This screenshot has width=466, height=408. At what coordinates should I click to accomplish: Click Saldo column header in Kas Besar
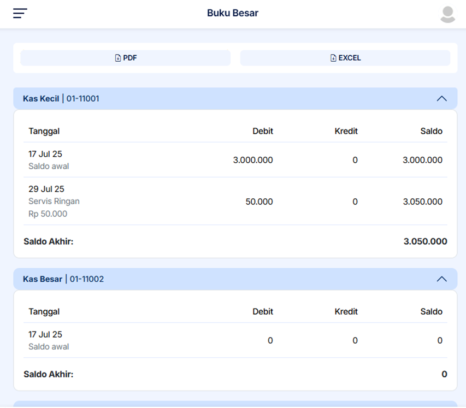[x=431, y=311]
